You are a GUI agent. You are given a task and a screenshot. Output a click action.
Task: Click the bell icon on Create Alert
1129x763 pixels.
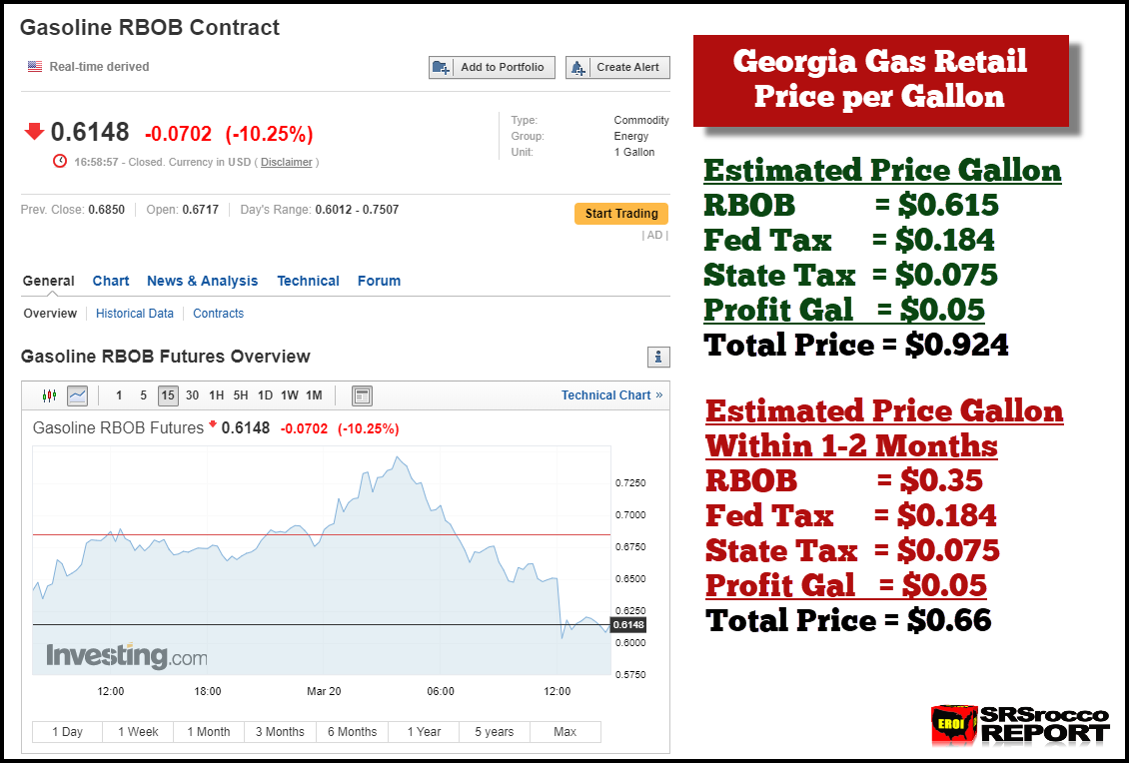click(577, 67)
